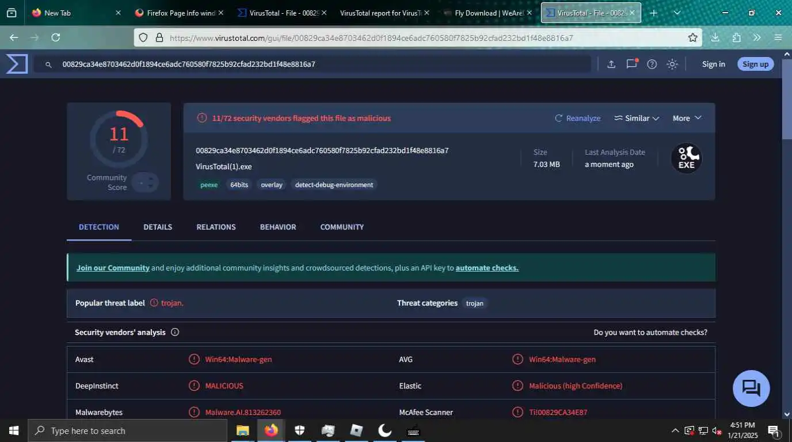Open the Firefox extensions puzzle icon
The image size is (792, 442).
coord(736,37)
